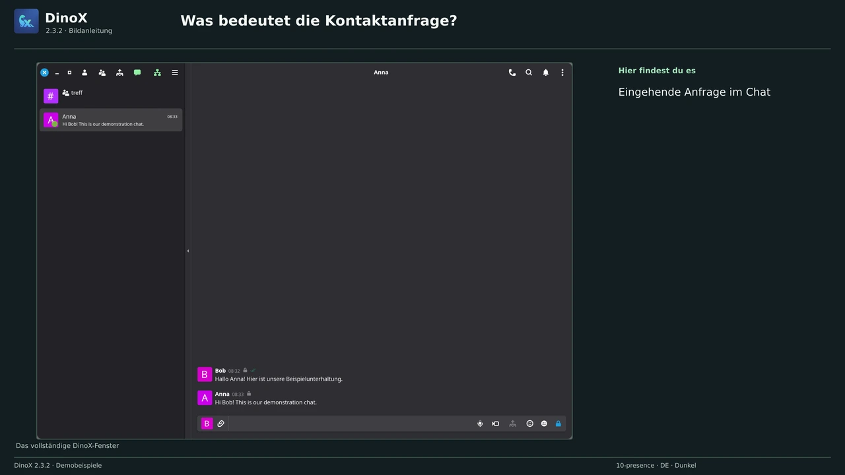Maximize the DinoX window
The image size is (845, 475).
[x=69, y=73]
